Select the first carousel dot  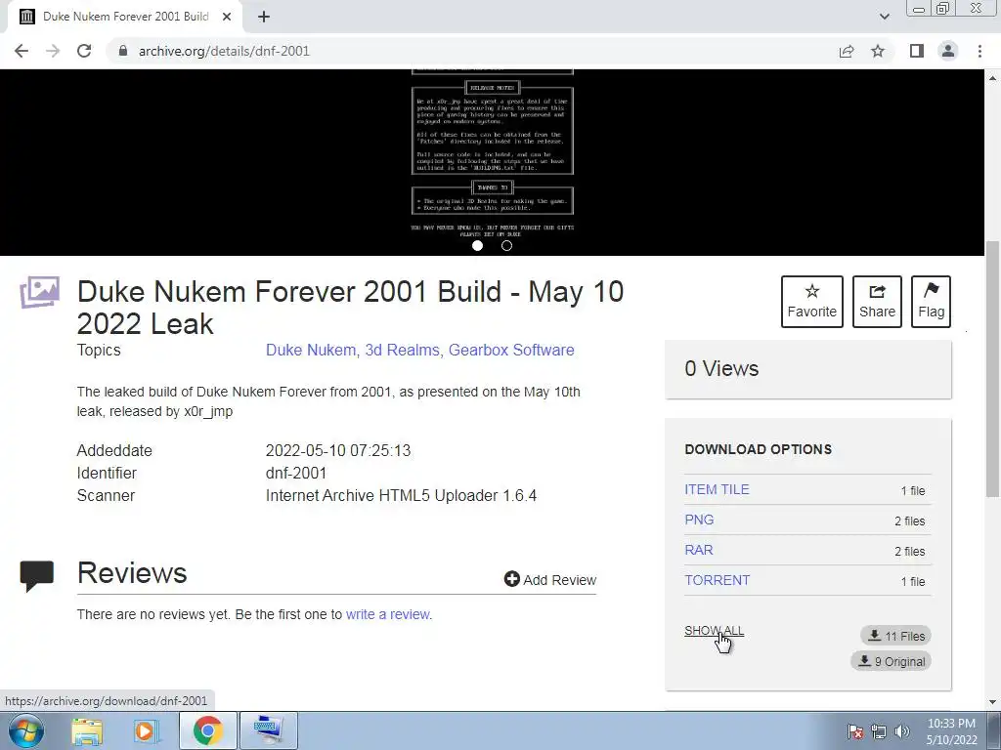(477, 245)
